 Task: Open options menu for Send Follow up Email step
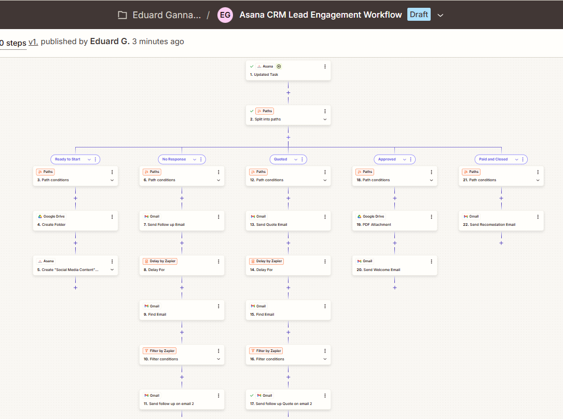pyautogui.click(x=218, y=217)
